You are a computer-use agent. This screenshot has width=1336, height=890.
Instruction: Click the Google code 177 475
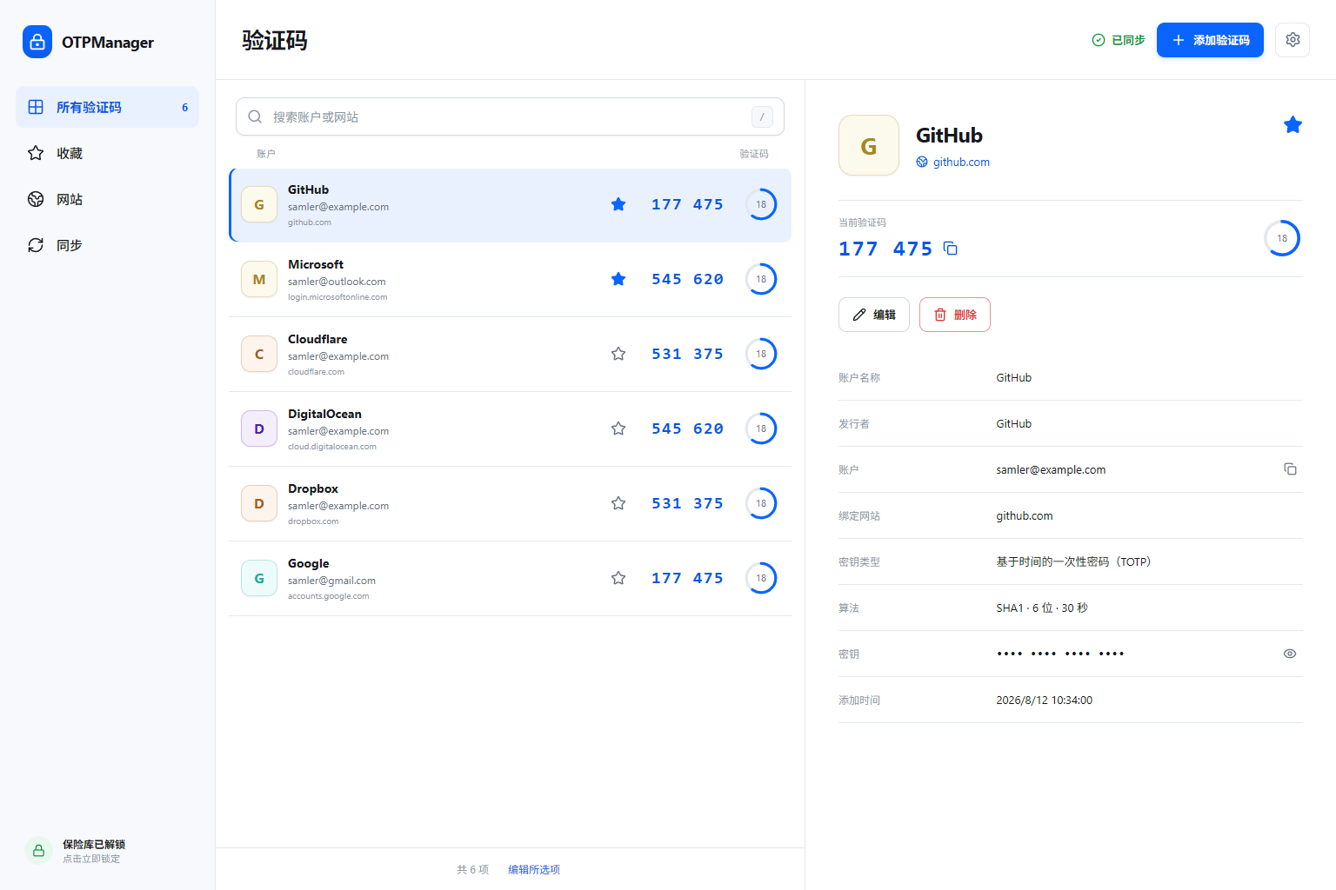[687, 578]
